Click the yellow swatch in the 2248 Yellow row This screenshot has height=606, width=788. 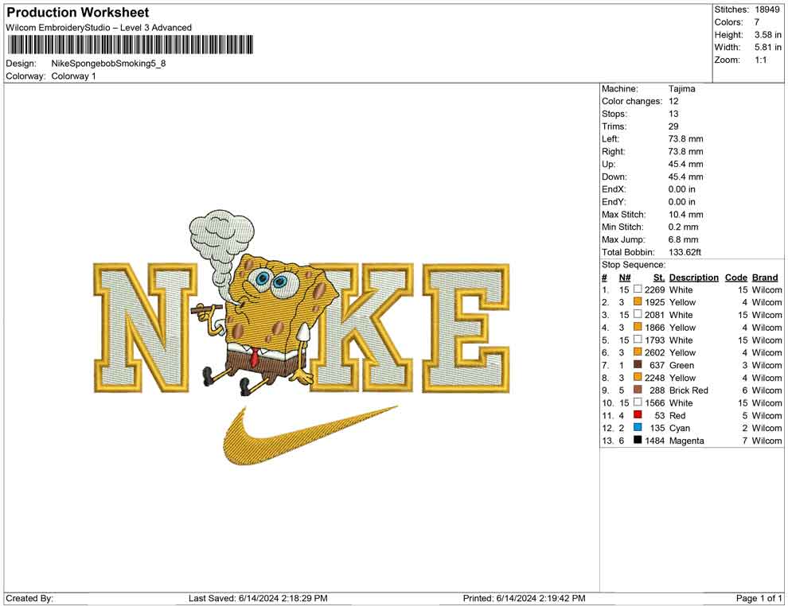pos(638,377)
